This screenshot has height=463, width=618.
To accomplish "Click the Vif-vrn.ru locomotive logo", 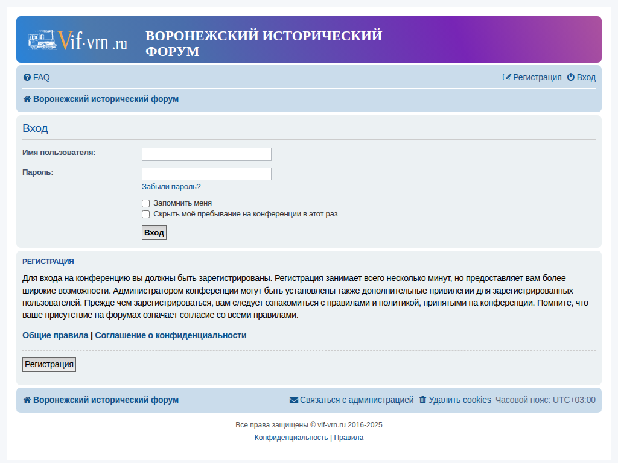I will [x=77, y=40].
